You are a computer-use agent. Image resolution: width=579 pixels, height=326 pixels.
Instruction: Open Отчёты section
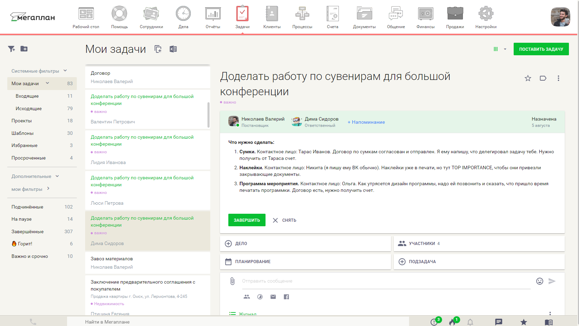[213, 17]
